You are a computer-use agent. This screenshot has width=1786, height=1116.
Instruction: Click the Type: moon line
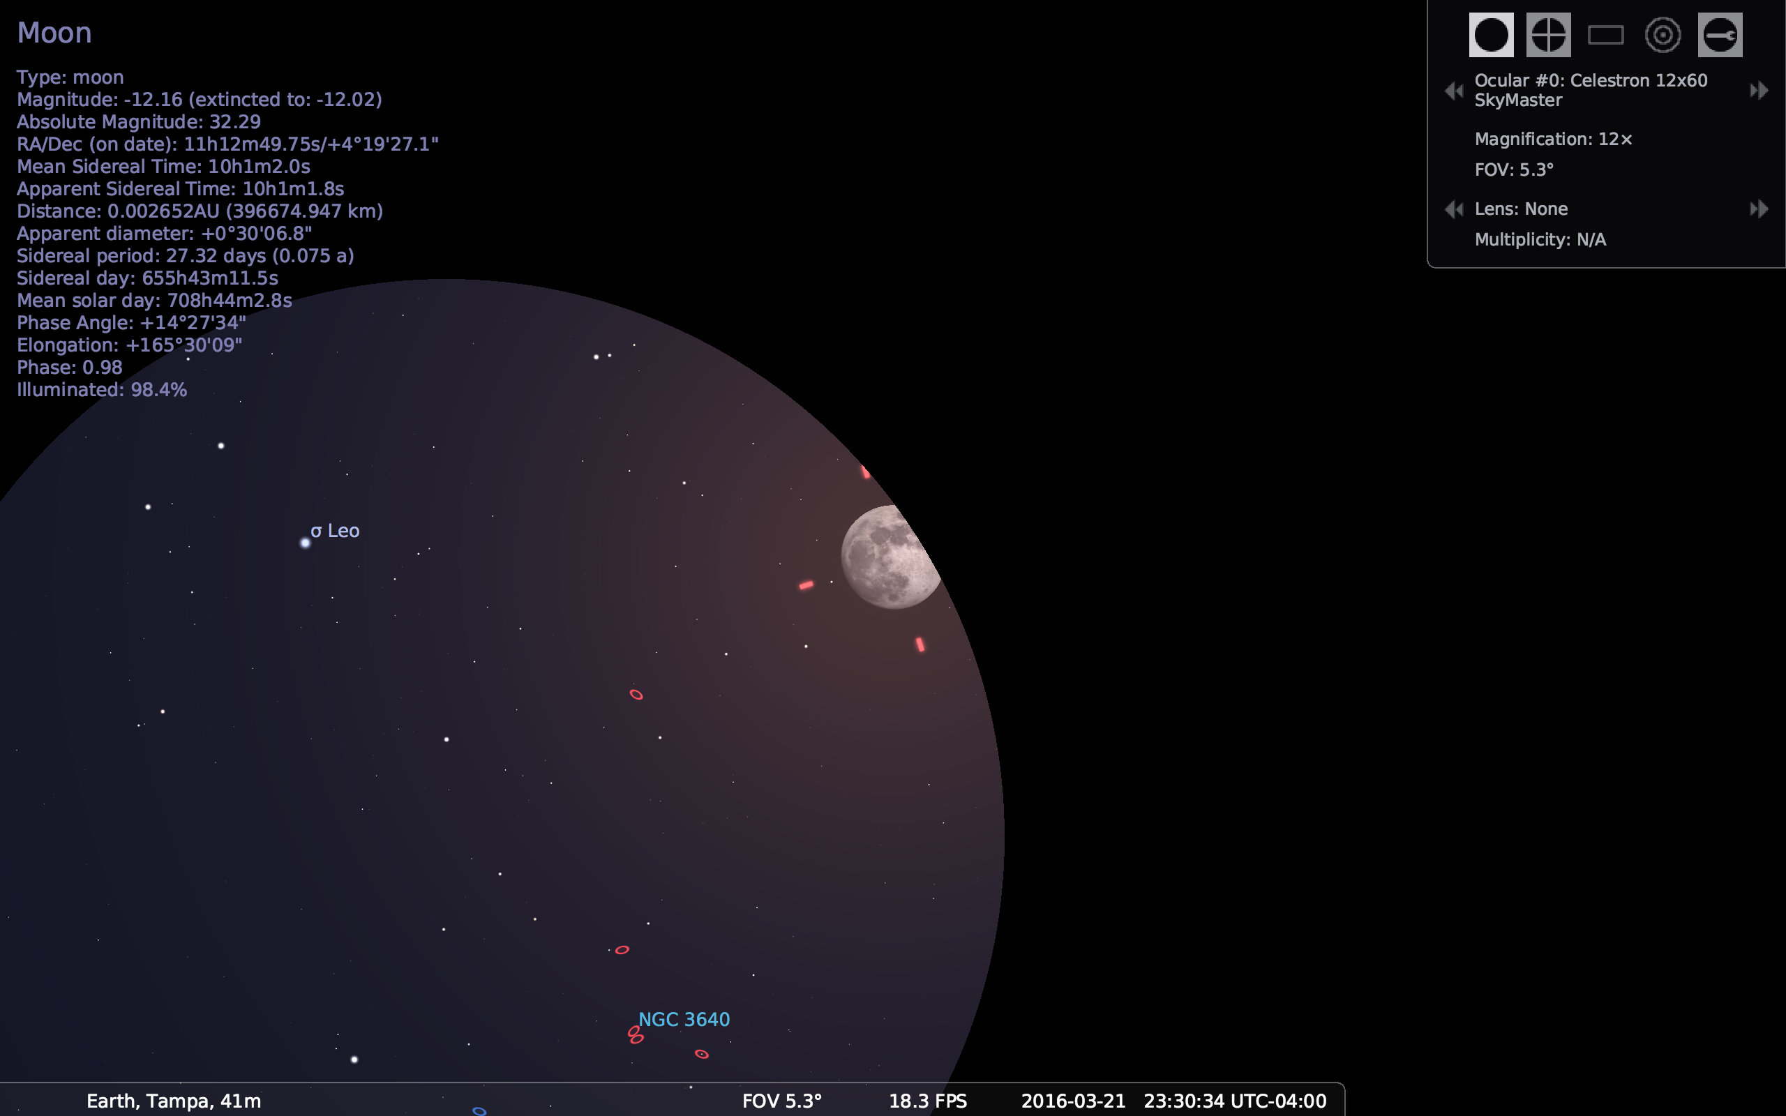tap(70, 77)
